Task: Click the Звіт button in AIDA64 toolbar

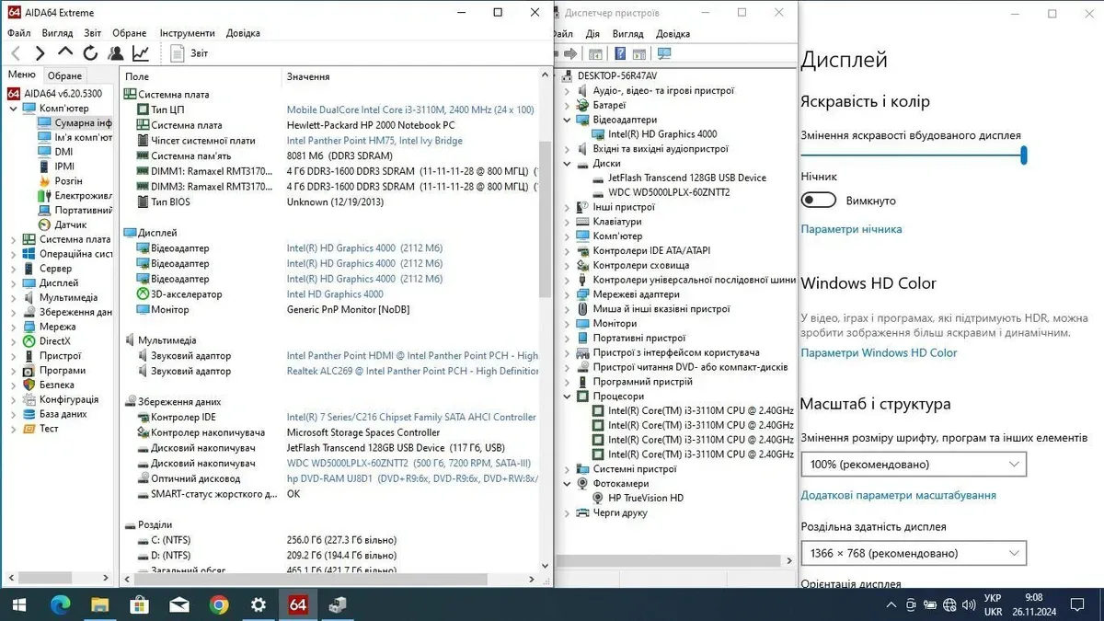Action: click(190, 53)
